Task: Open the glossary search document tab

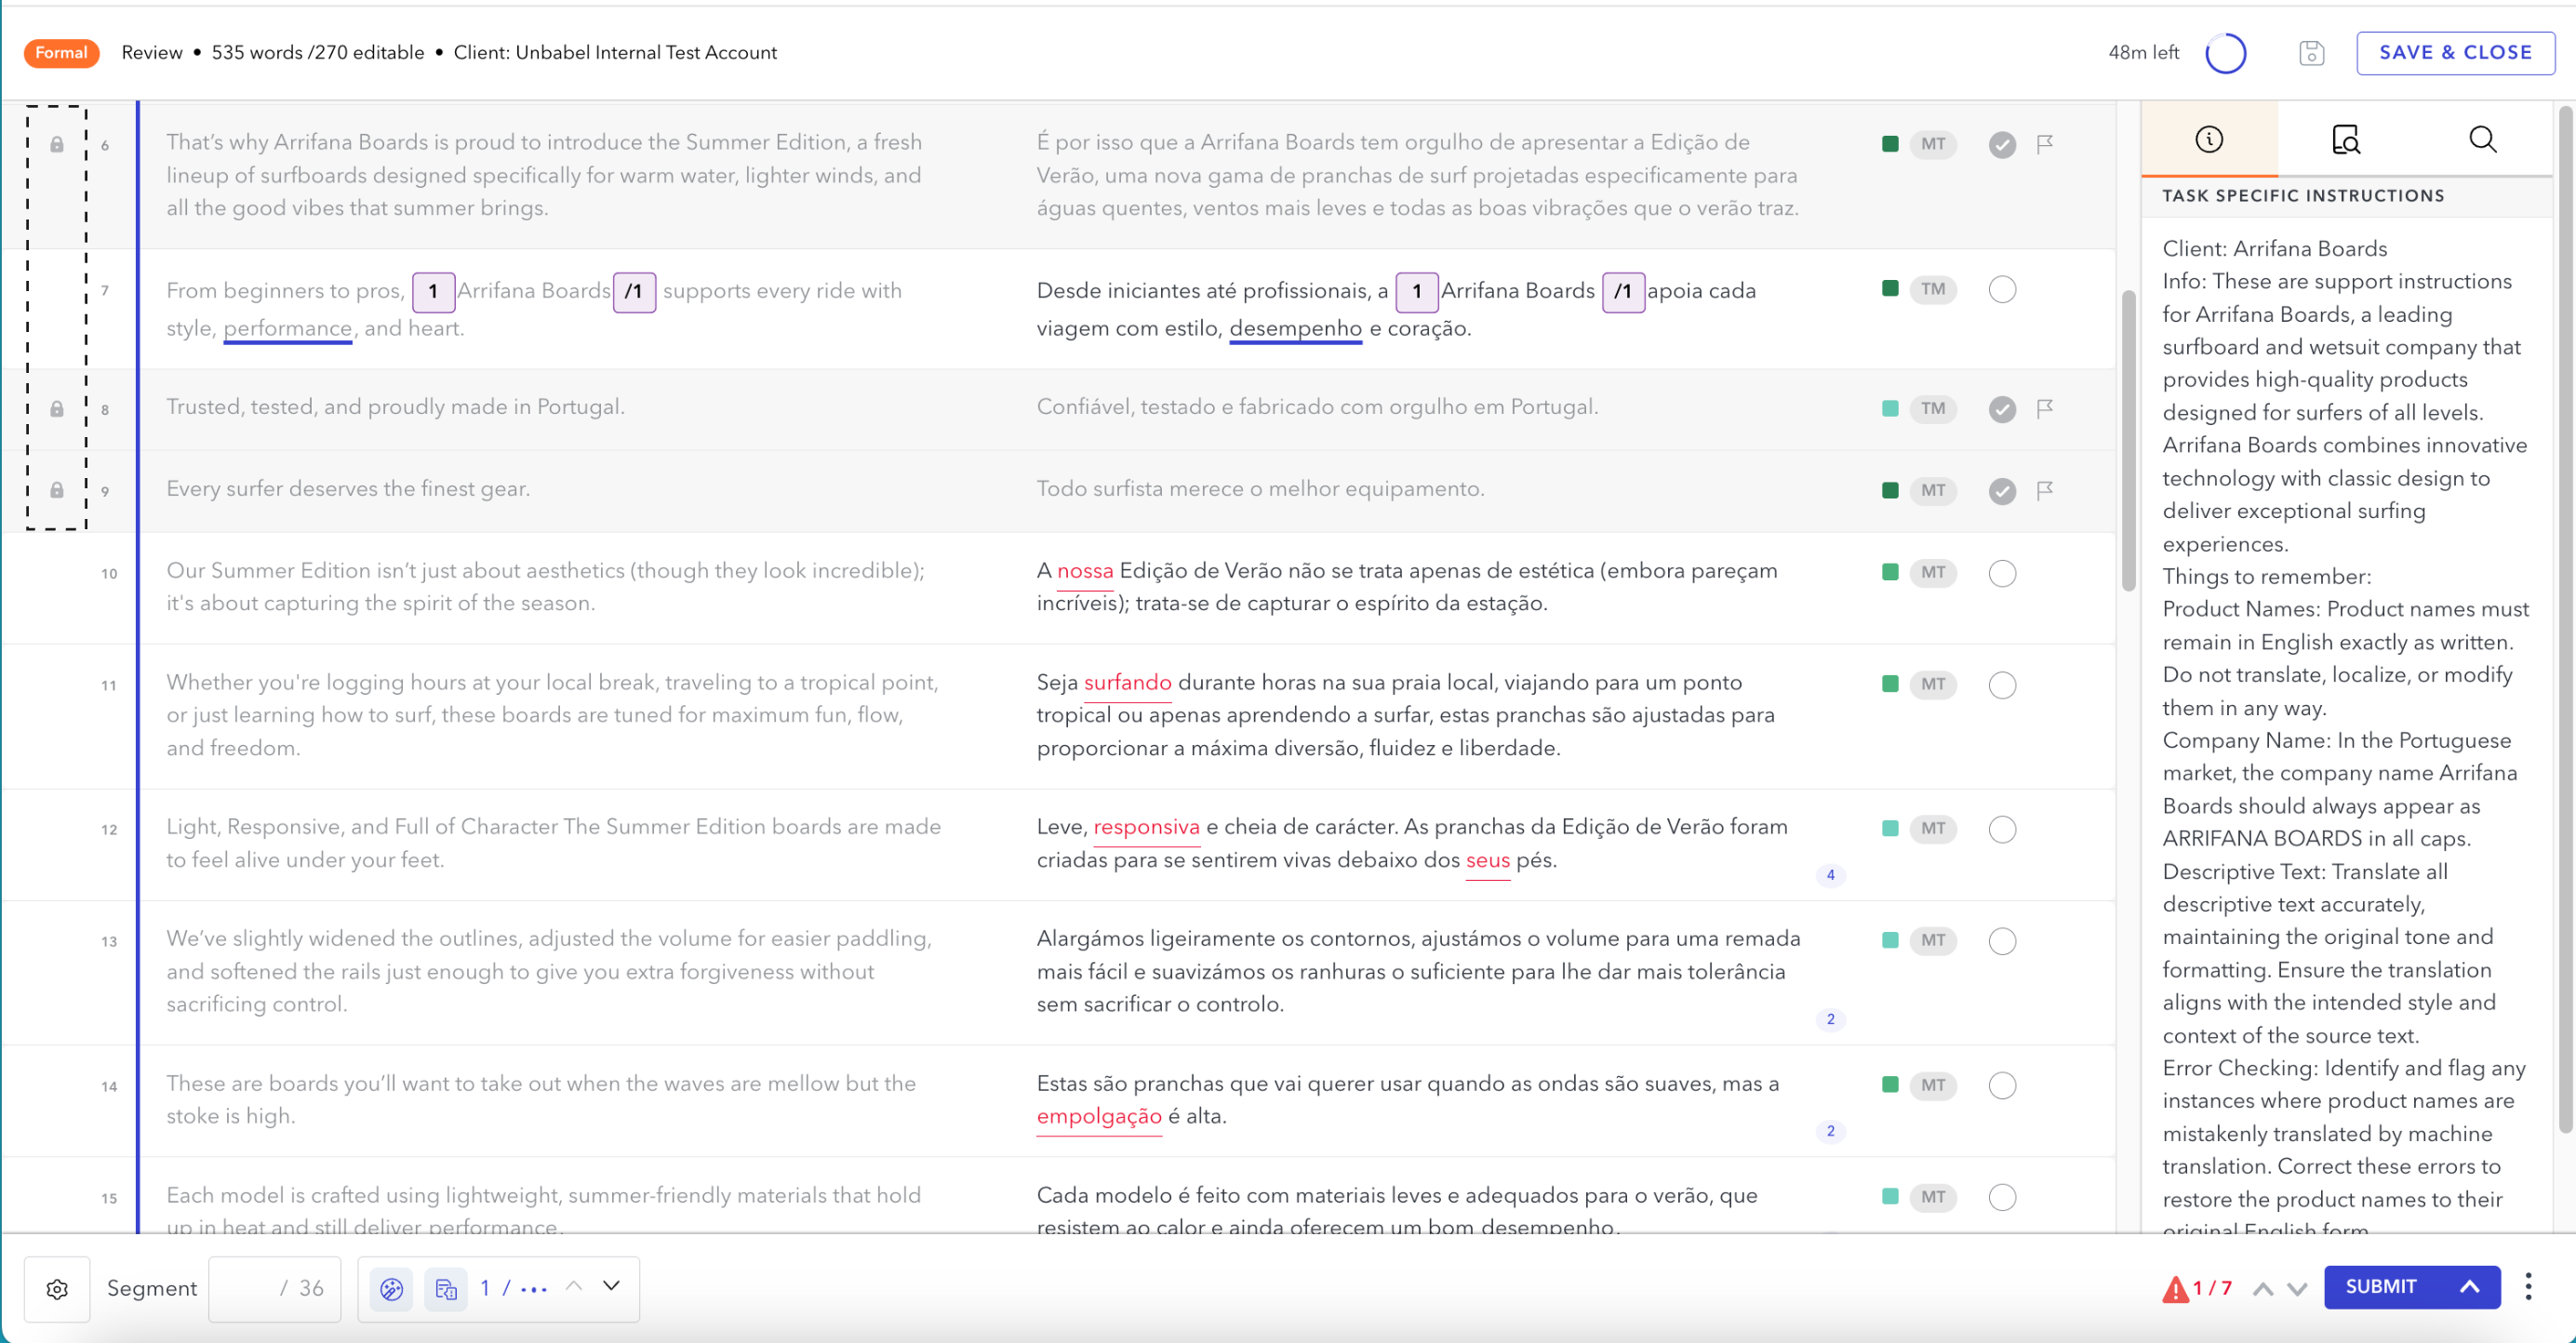Action: coord(2345,139)
